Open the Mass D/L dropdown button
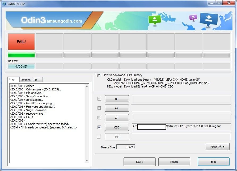This screenshot has height=171, width=237. click(x=218, y=147)
